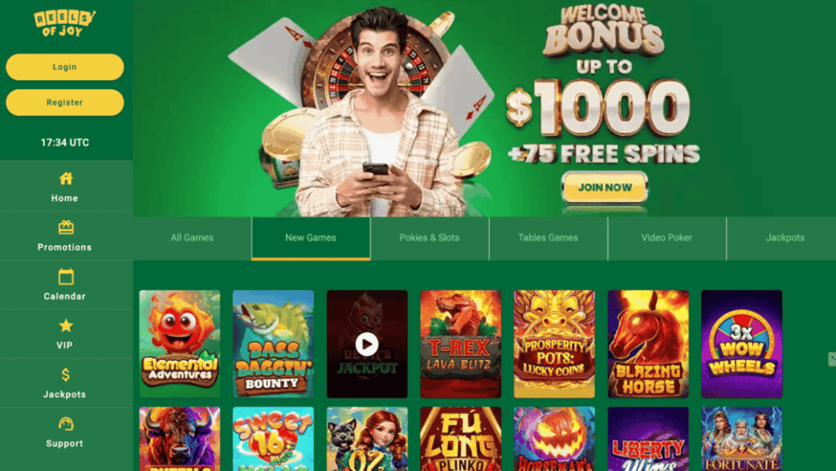
Task: Open Support headset icon
Action: [x=65, y=424]
